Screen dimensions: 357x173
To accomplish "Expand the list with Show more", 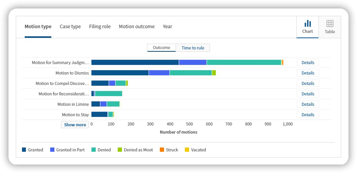I will pyautogui.click(x=75, y=125).
